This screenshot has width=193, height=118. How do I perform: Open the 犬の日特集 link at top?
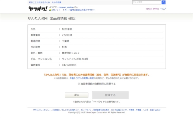56,2
